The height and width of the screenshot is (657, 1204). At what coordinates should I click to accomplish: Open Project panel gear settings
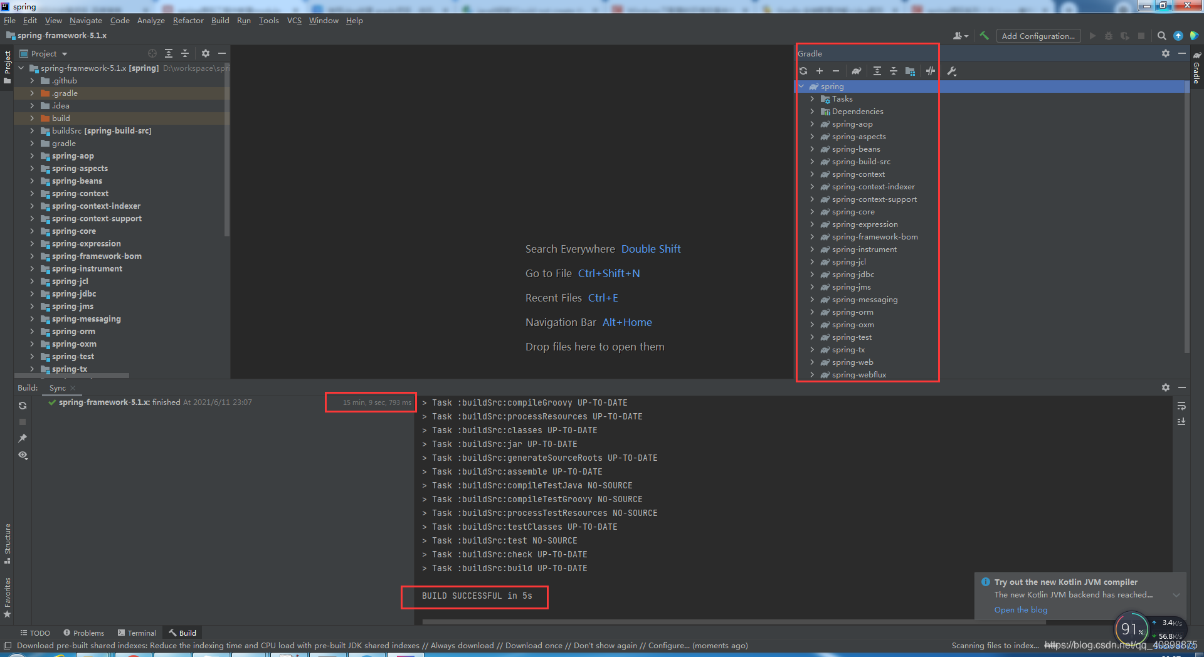click(x=206, y=53)
